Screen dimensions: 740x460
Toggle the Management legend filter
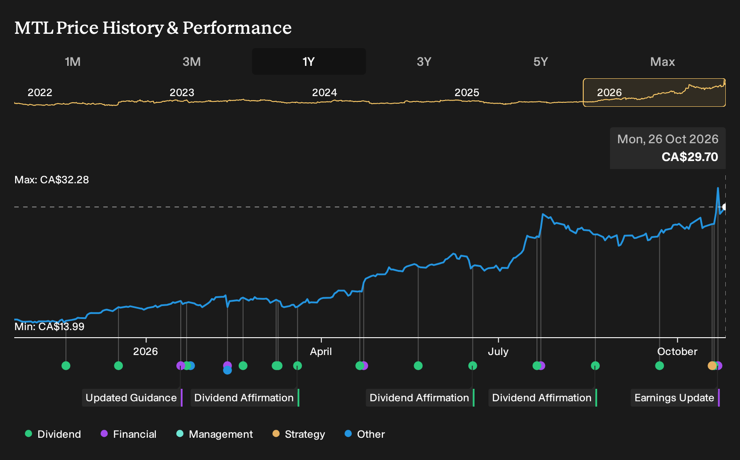coord(215,434)
